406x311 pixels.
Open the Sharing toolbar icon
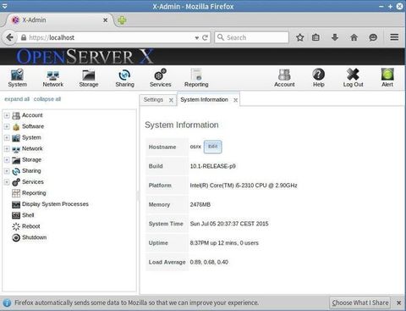point(124,78)
